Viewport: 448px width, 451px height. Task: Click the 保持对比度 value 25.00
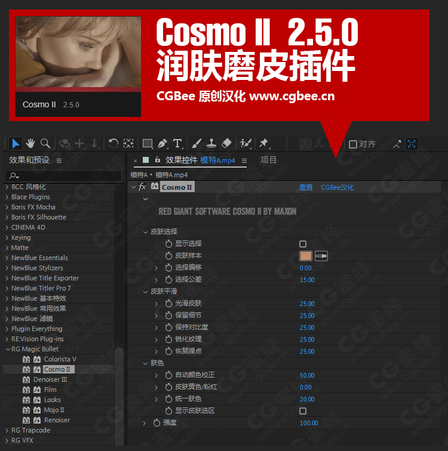(x=307, y=328)
